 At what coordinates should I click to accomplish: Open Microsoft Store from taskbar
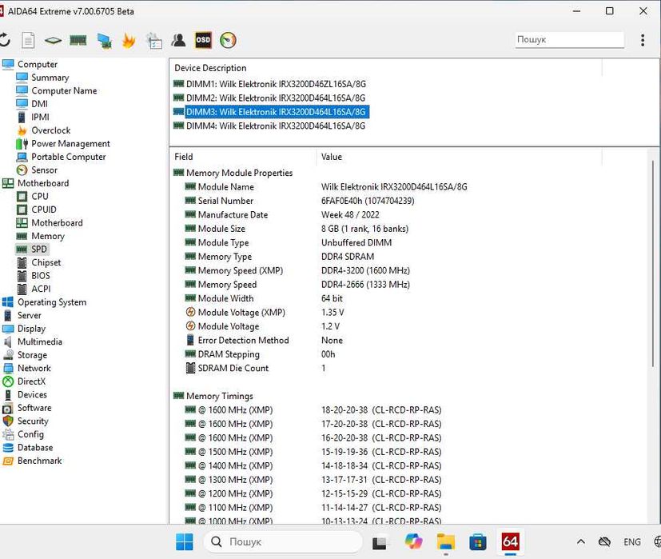coord(478,541)
